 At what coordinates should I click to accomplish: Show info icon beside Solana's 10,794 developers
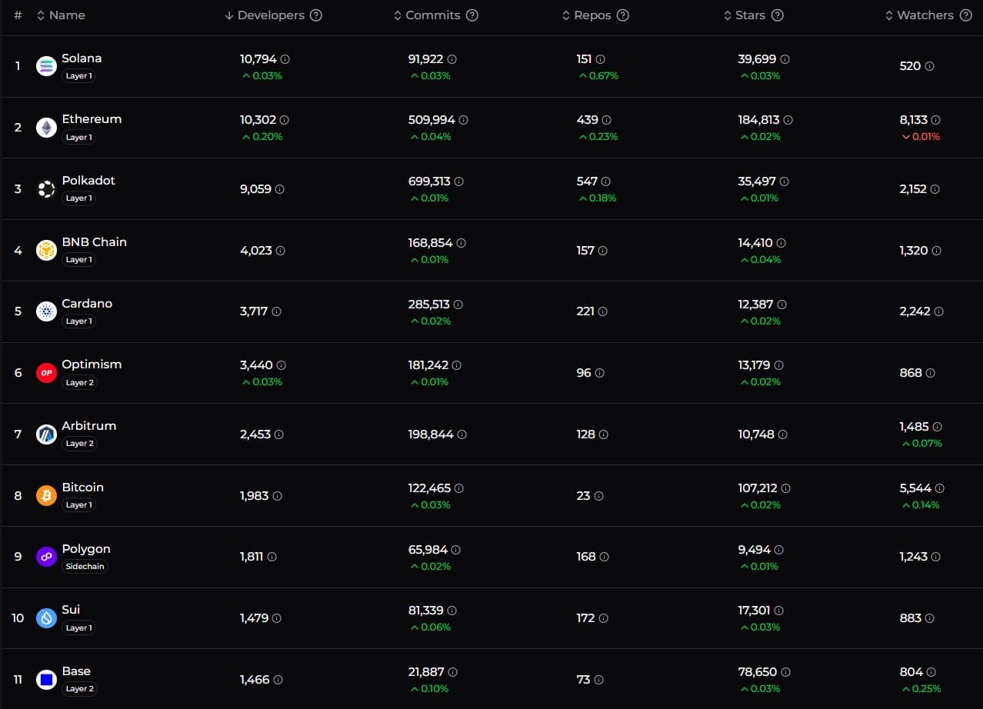click(x=285, y=59)
